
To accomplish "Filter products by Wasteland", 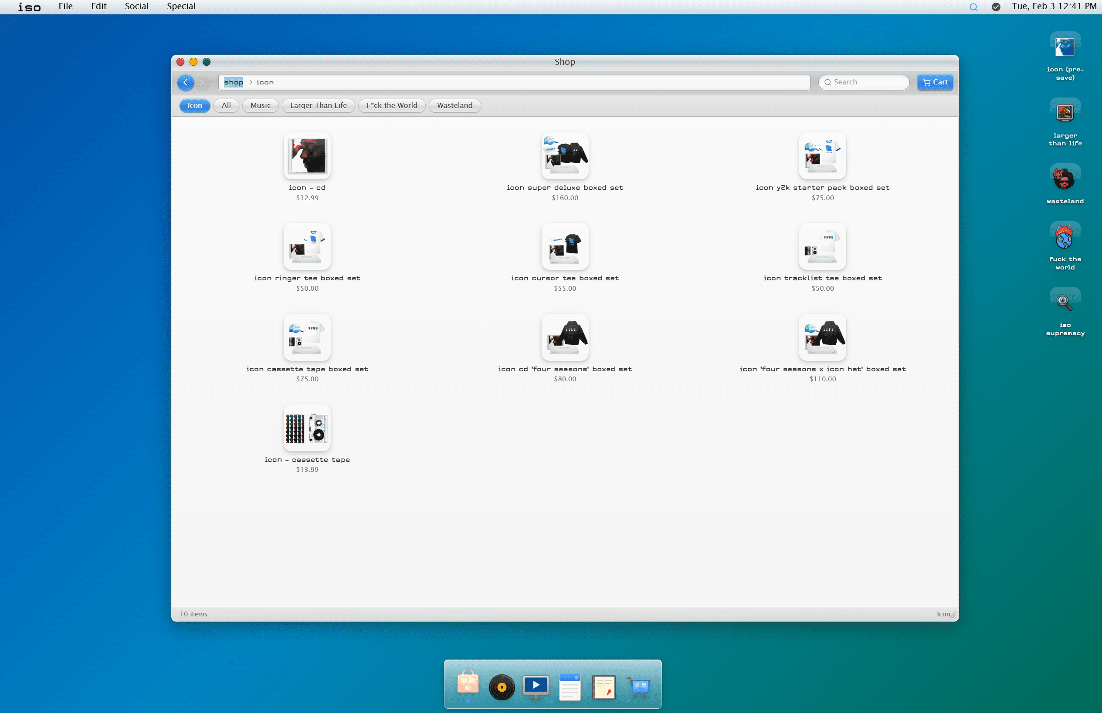I will point(454,105).
